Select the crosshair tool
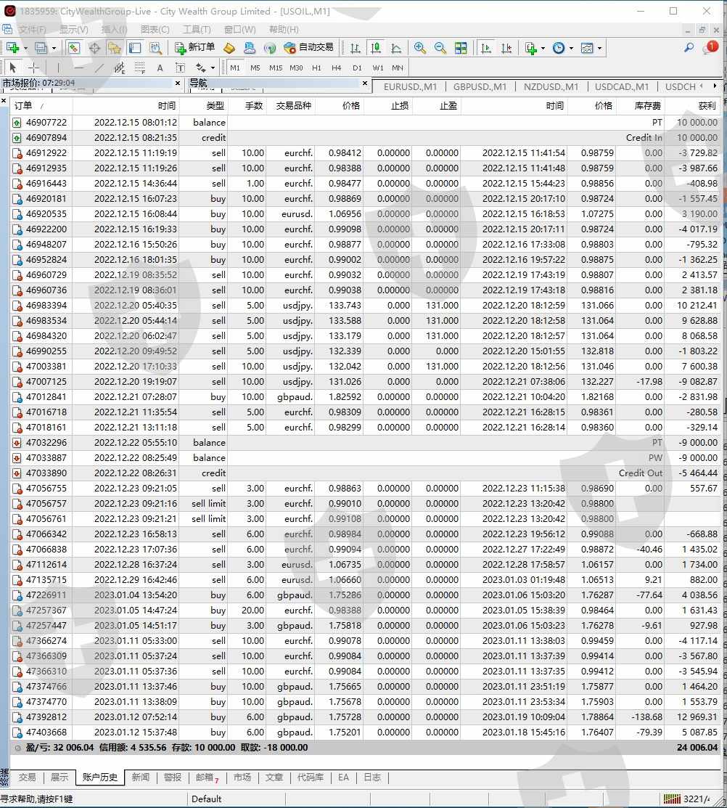This screenshot has height=808, width=727. (33, 68)
